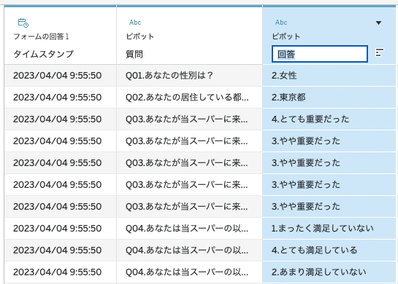398x284 pixels.
Task: Click the date-time type icon above タイムスタンプ
Action: [23, 23]
